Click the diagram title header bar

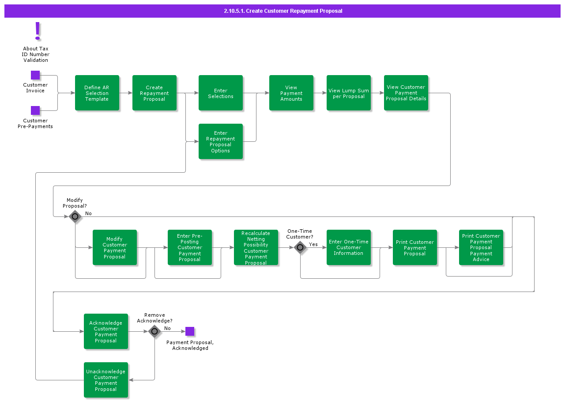pos(282,11)
